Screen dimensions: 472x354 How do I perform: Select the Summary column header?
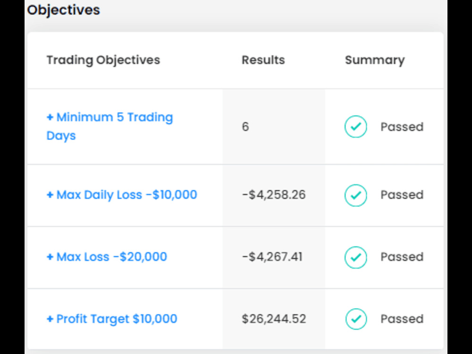click(x=375, y=60)
